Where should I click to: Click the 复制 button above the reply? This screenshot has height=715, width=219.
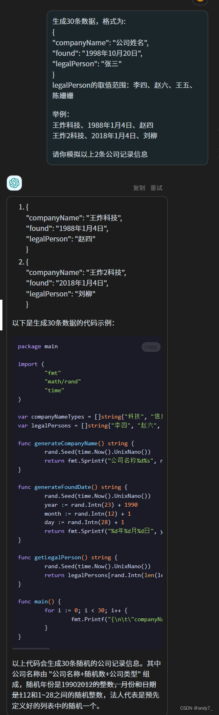139,188
